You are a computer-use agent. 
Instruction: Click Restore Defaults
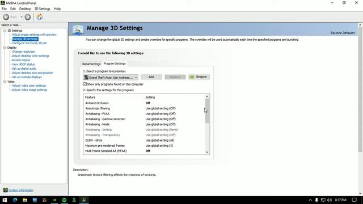(343, 33)
